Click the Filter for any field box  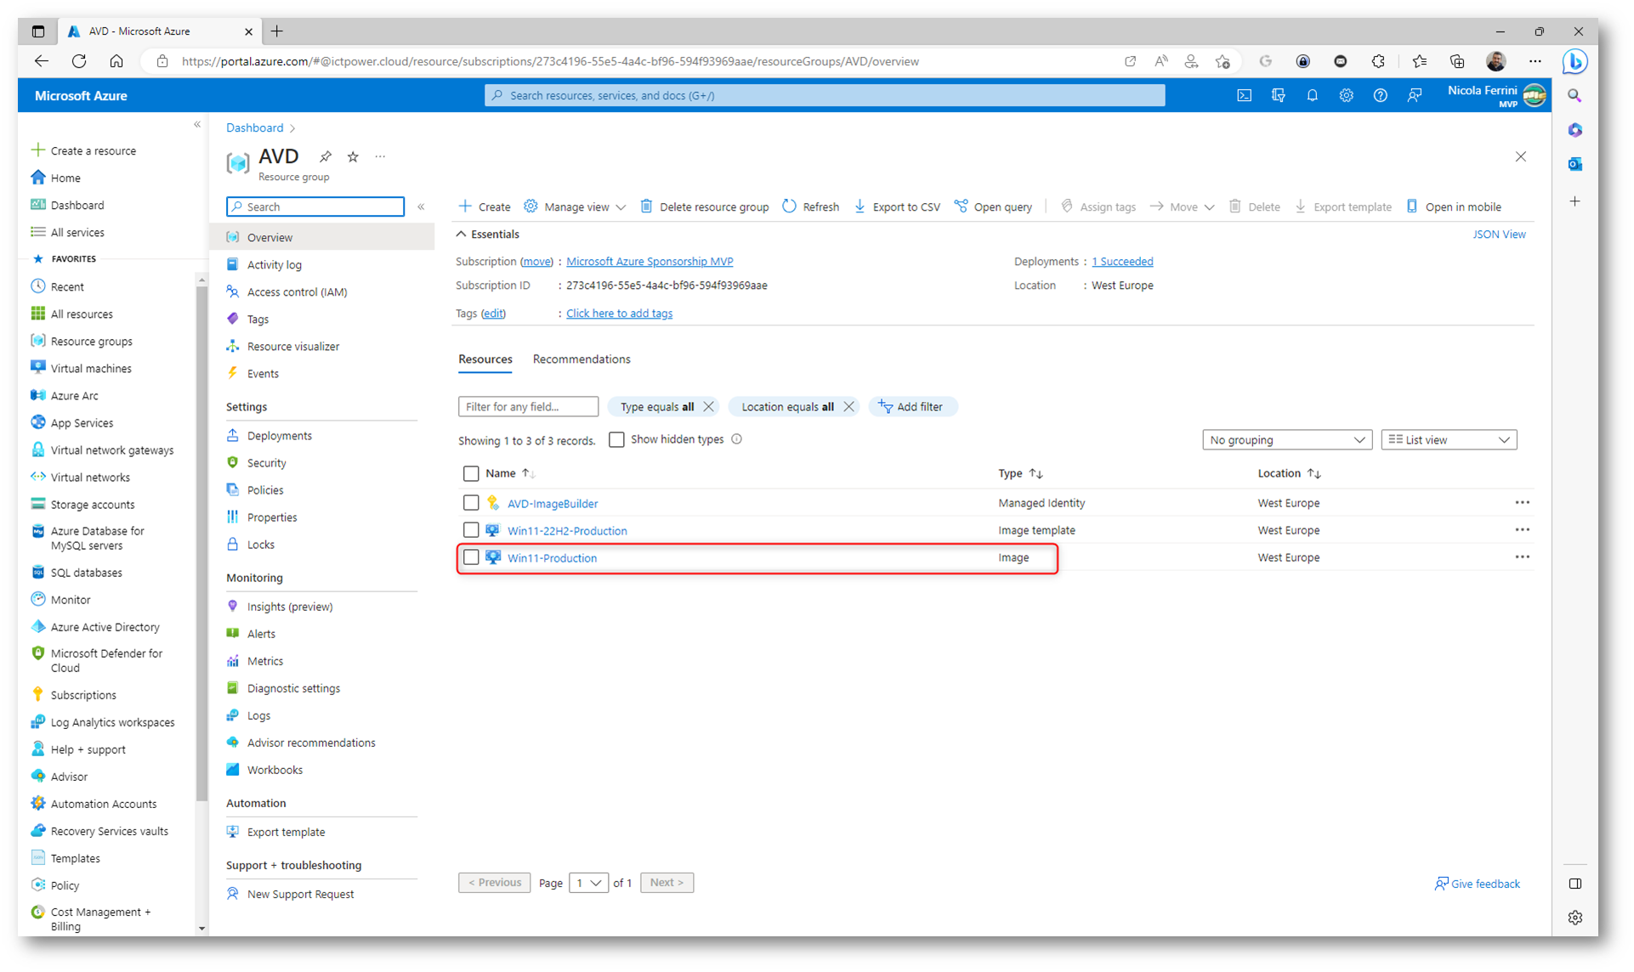(527, 407)
